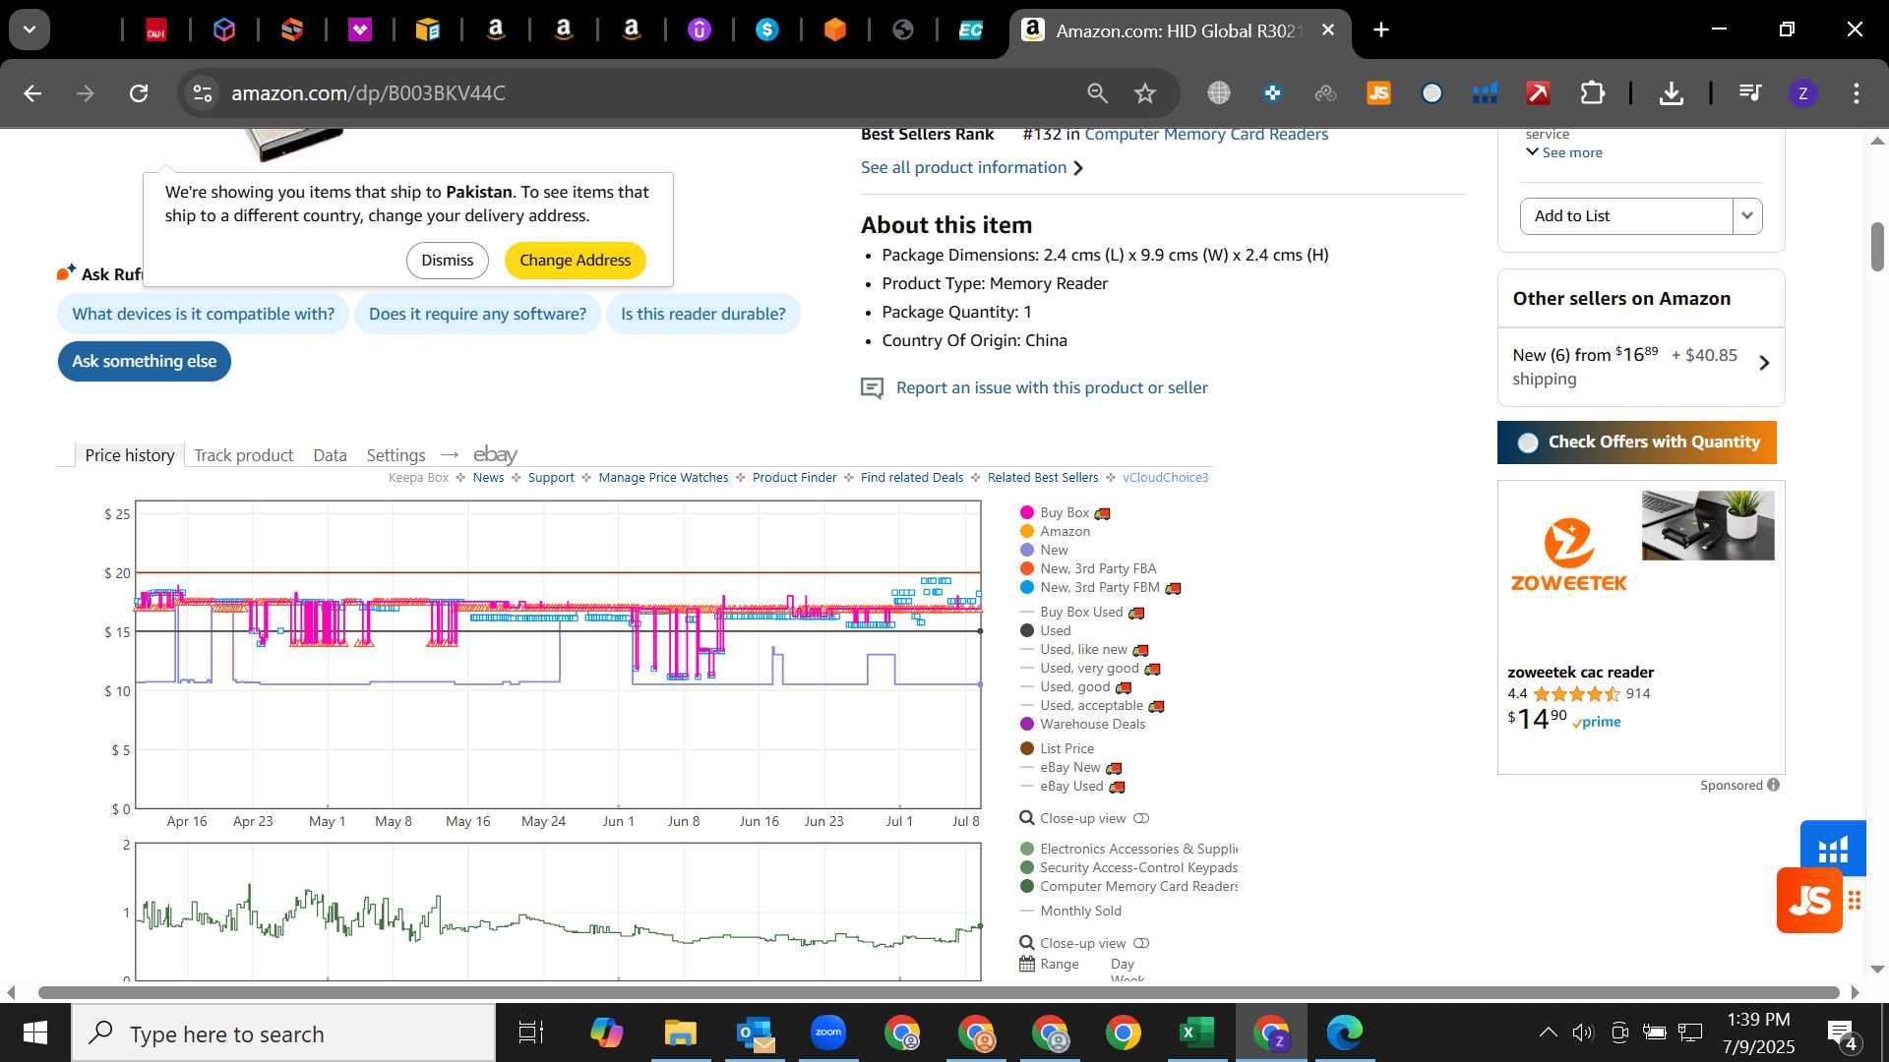Click the floating blue bar-chart extension widget
Viewport: 1889px width, 1062px height.
click(x=1833, y=847)
